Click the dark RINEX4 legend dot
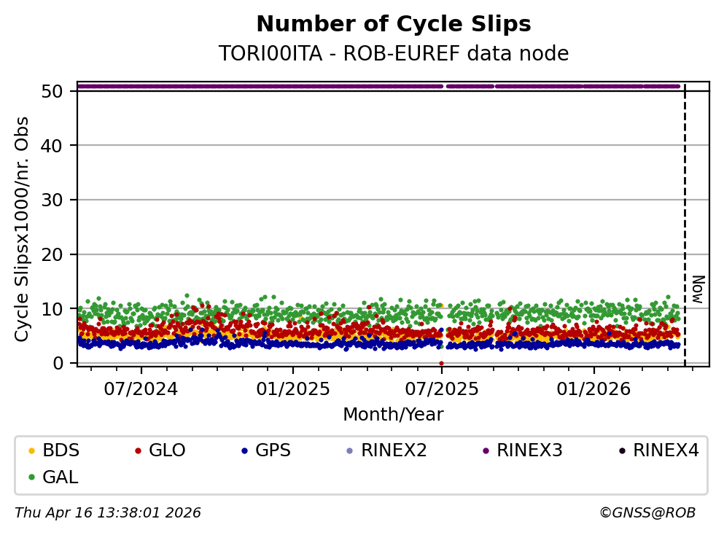724x535 pixels. [x=622, y=451]
